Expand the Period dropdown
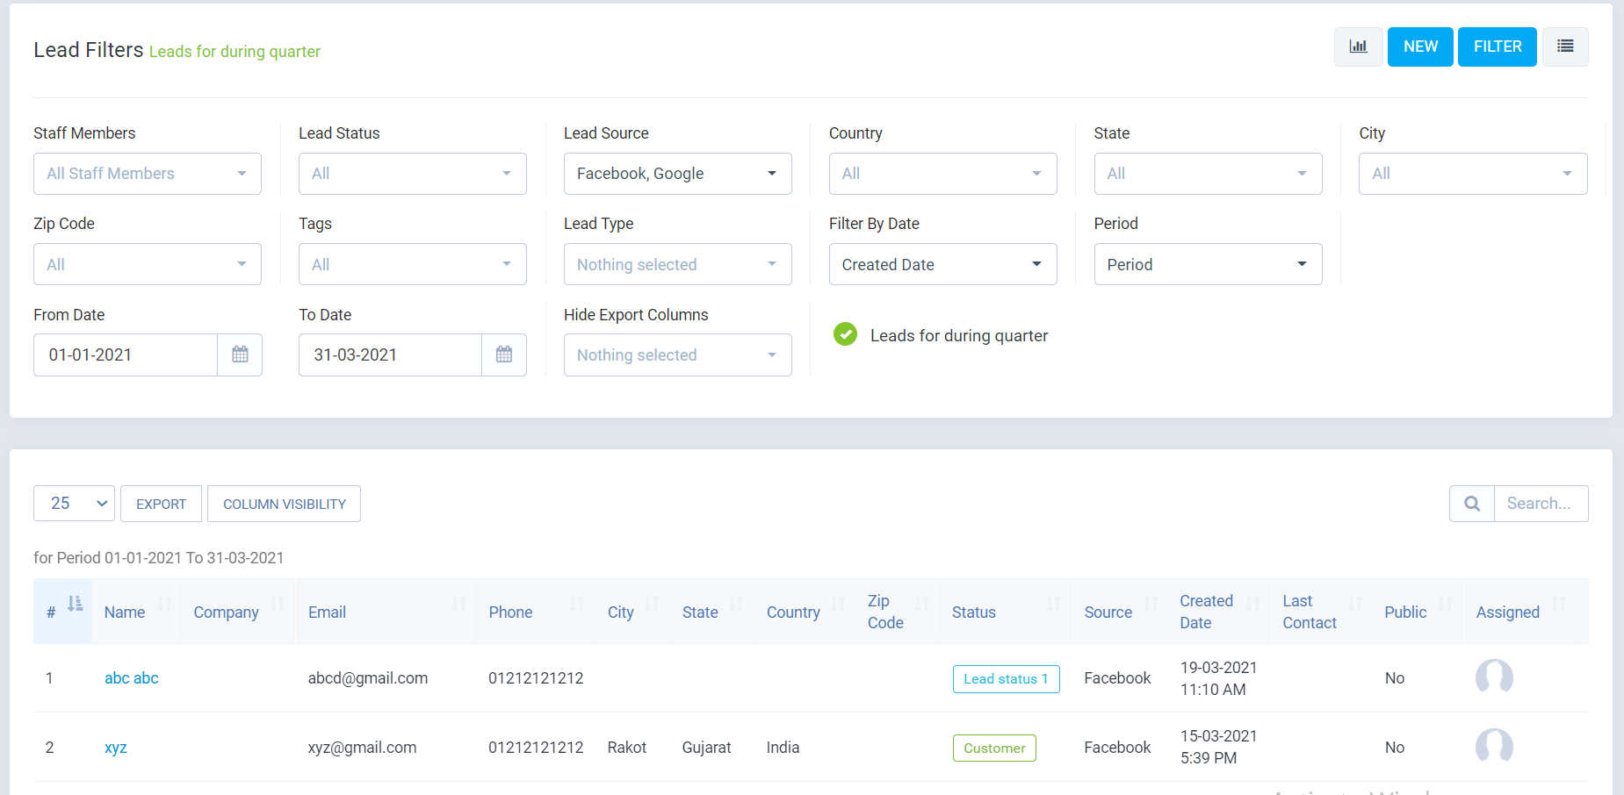The height and width of the screenshot is (795, 1624). coord(1208,264)
